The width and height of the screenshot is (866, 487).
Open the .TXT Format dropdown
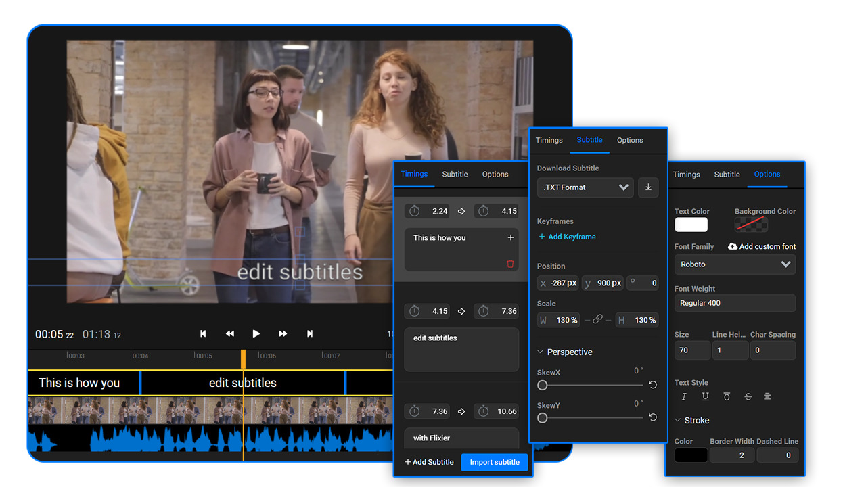[x=585, y=187]
